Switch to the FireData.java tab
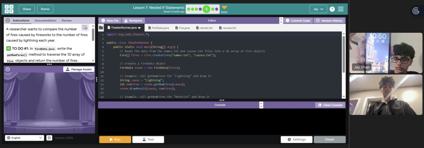The image size is (424, 148). [158, 28]
